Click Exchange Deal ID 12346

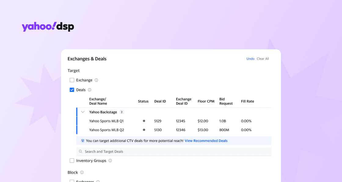pyautogui.click(x=180, y=130)
